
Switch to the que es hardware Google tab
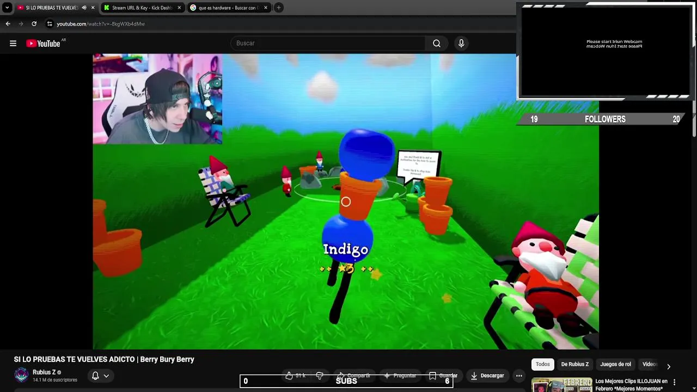tap(228, 8)
